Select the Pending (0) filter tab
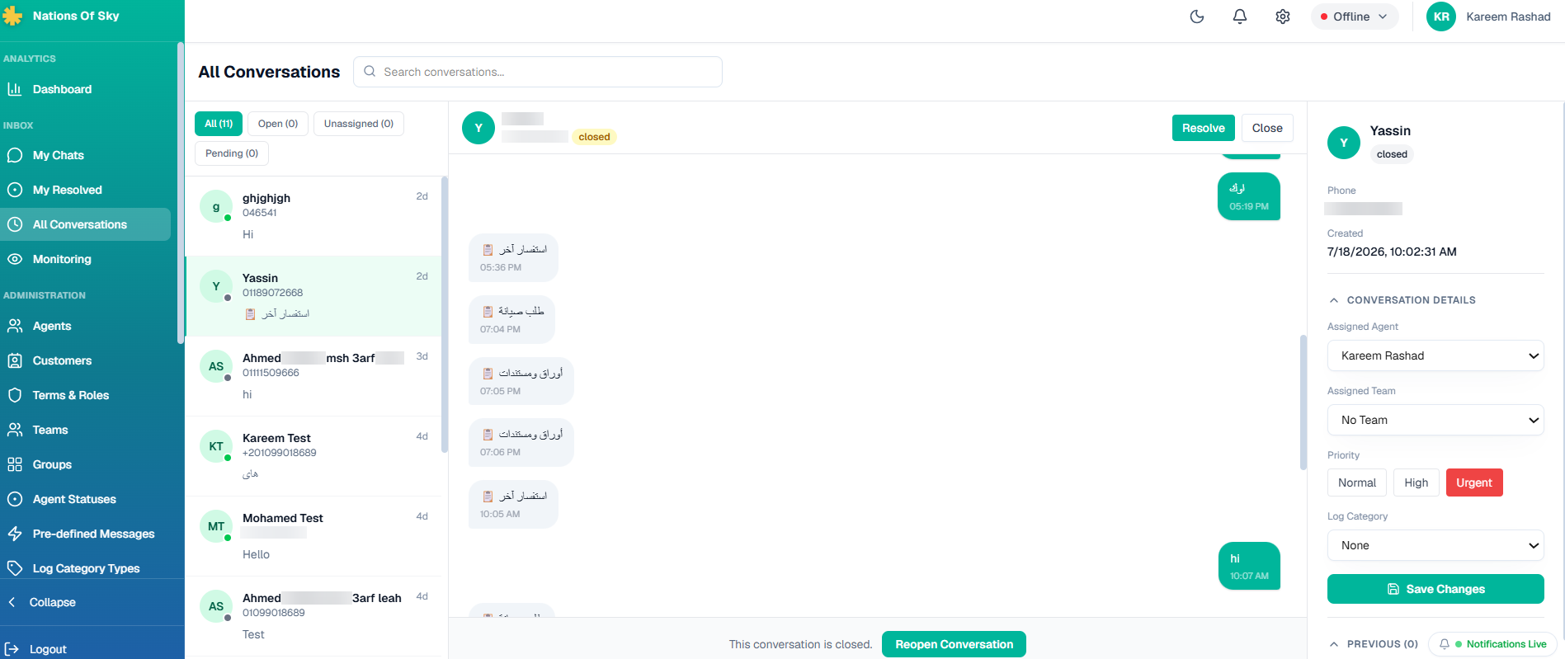 click(x=232, y=153)
